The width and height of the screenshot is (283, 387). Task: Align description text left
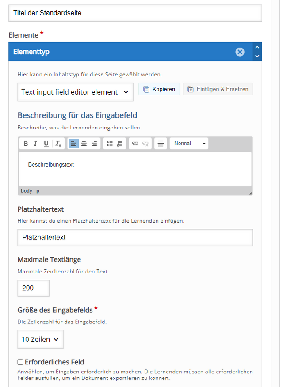73,144
